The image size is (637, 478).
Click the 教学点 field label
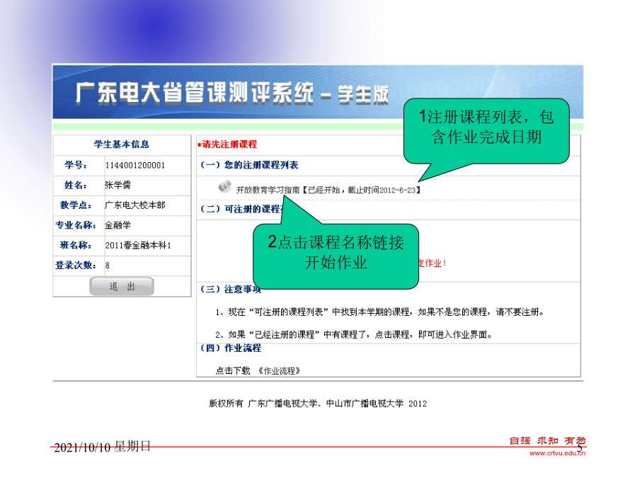pos(76,205)
